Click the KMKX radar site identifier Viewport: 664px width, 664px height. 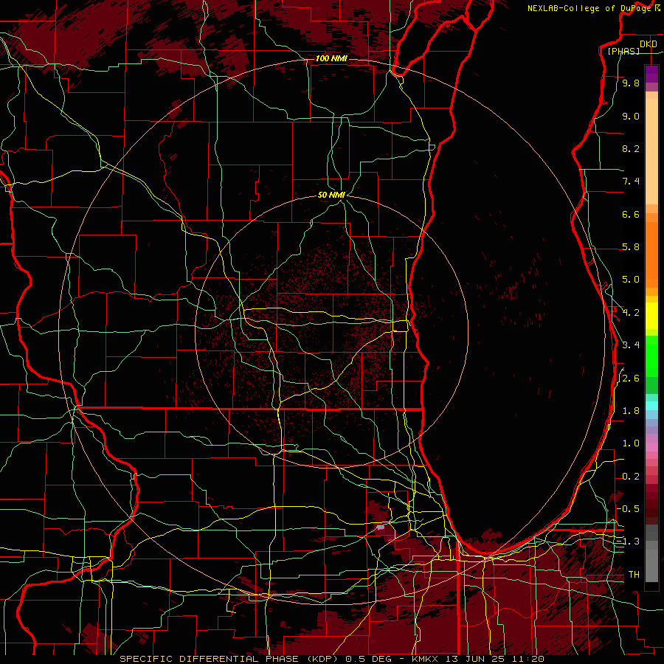click(x=426, y=659)
